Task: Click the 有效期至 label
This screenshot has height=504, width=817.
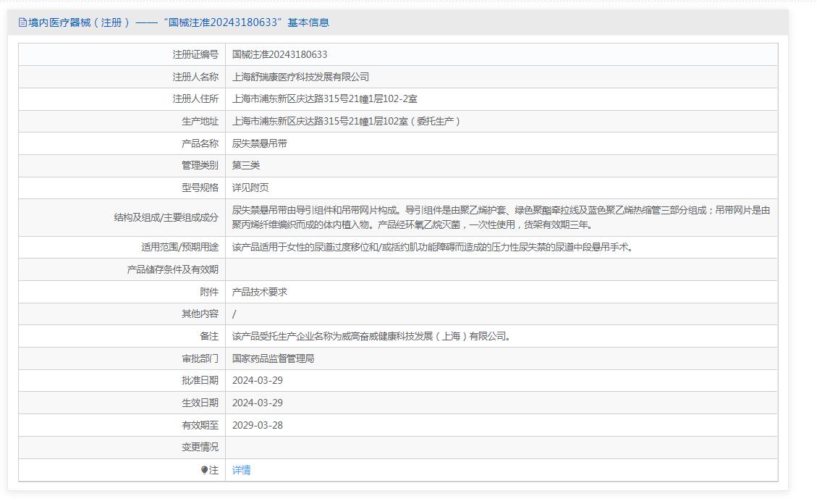Action: pos(200,425)
